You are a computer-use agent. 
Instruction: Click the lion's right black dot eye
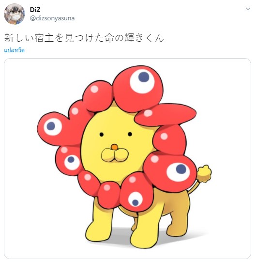[x=130, y=134]
